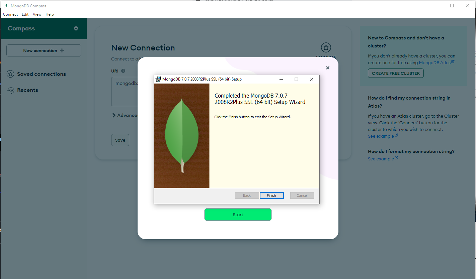Click the New Connection heading

coord(143,48)
